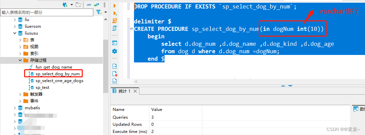
Task: Expand the mybatis database node
Action: click(x=15, y=108)
